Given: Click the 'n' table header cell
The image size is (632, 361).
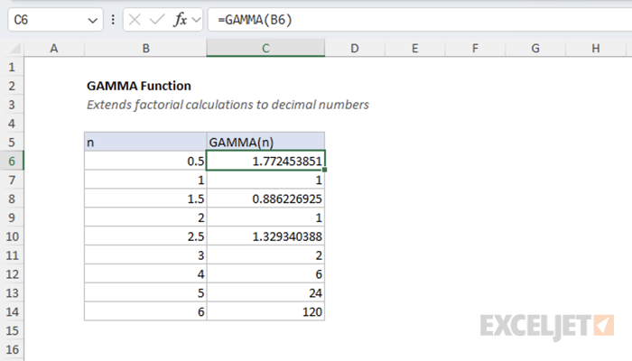Looking at the screenshot, I should [145, 143].
